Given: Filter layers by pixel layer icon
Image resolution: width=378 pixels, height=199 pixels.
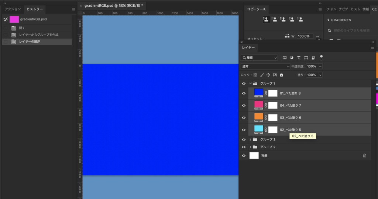Looking at the screenshot, I should (285, 58).
